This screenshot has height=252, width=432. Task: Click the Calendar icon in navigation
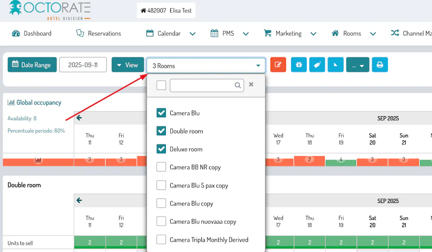click(x=149, y=33)
